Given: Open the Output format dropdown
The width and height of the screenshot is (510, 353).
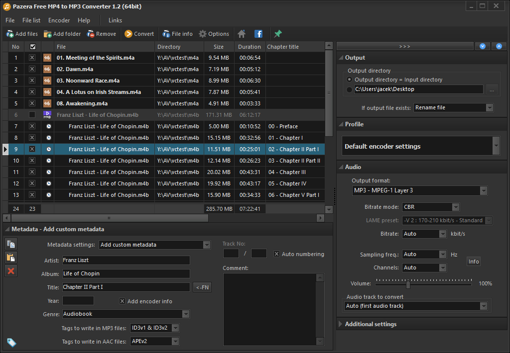Looking at the screenshot, I should (x=419, y=190).
